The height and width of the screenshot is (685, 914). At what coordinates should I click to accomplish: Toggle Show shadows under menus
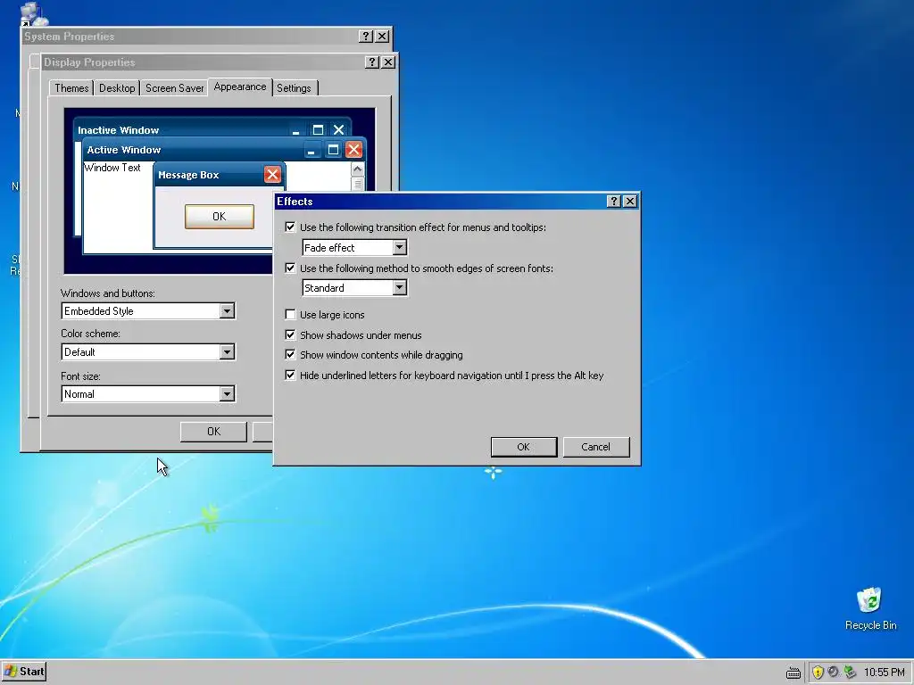(290, 335)
